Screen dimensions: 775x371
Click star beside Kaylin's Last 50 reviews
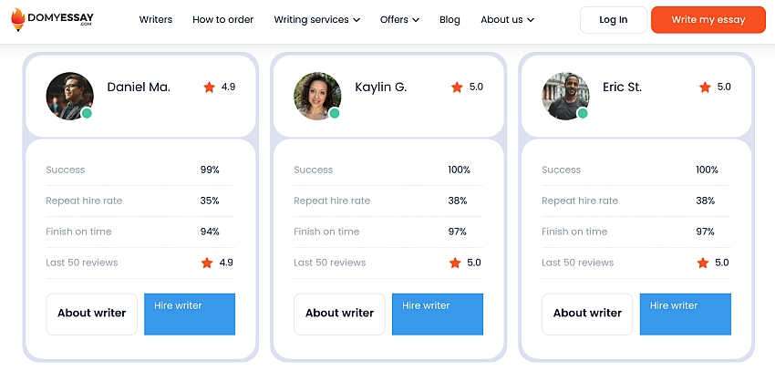[455, 263]
